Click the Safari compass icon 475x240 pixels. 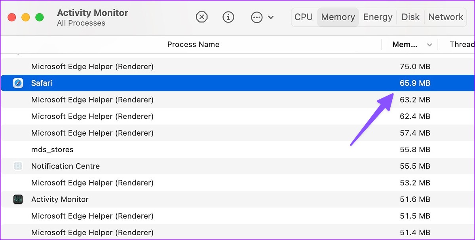pos(18,83)
